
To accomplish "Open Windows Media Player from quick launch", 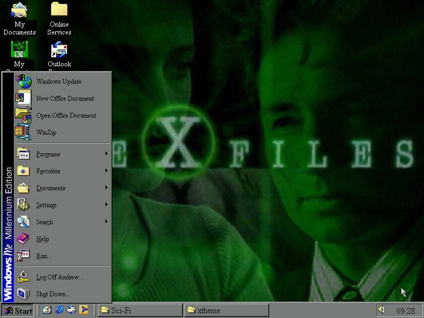I will tap(83, 310).
